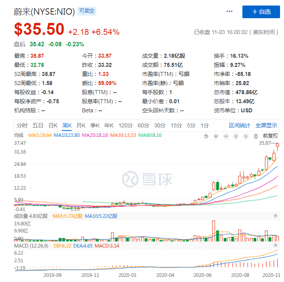
Task: Select the 日K daily chart tab
Action: pos(53,125)
